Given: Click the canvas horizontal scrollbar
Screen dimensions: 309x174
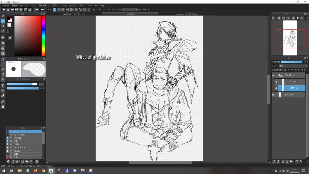Looking at the screenshot, I should [x=160, y=162].
